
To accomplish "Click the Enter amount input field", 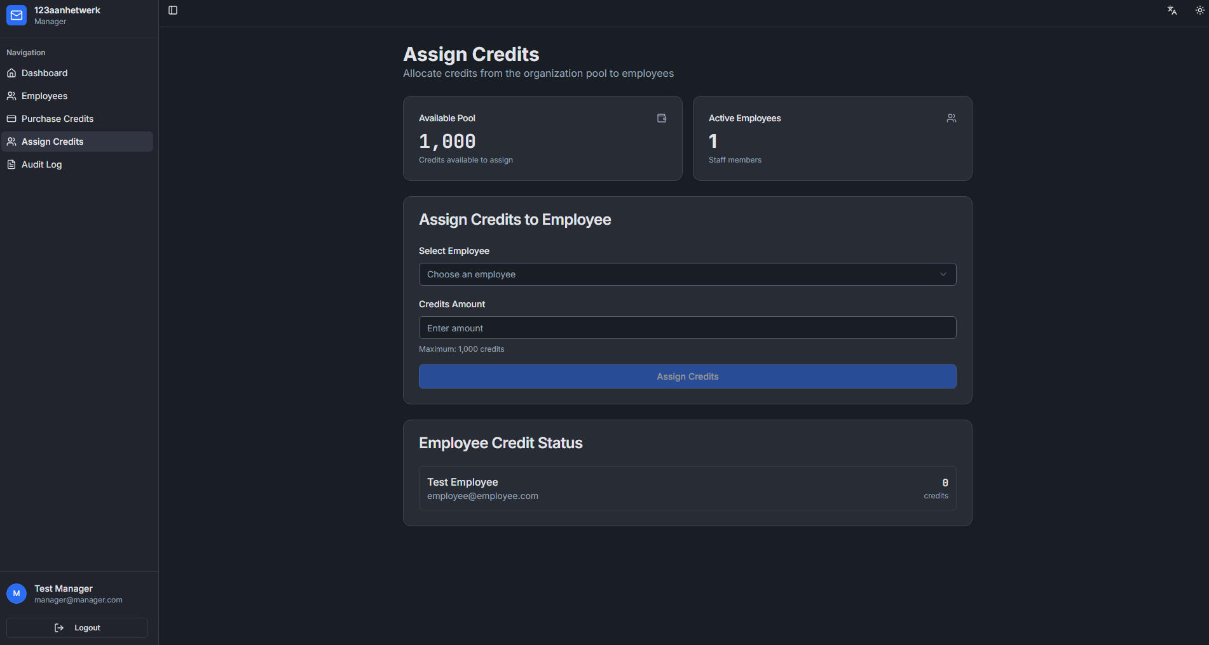I will coord(687,328).
